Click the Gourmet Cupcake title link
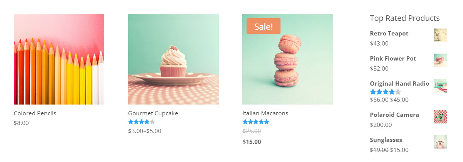463x162 pixels. pos(153,113)
